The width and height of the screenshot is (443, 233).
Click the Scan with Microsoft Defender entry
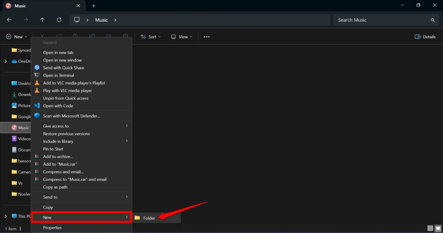click(x=72, y=116)
